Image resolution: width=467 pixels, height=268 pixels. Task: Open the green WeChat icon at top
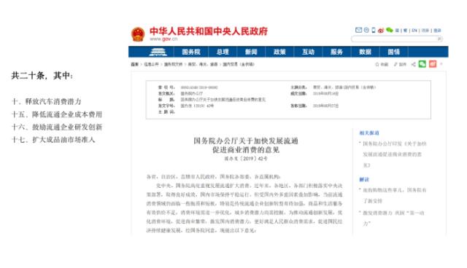(x=389, y=30)
